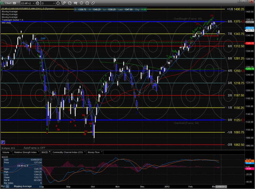Screen dimensions: 255x189
Task: Close the MACD indicator tab
Action: pos(49,152)
